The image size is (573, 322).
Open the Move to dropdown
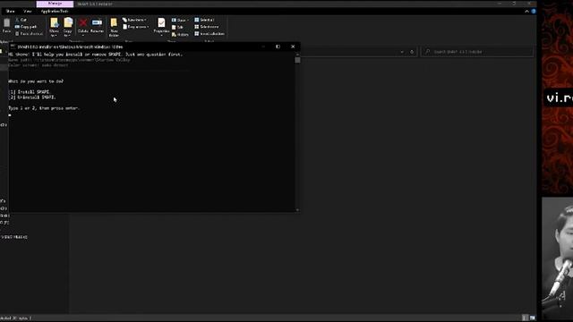pos(54,28)
